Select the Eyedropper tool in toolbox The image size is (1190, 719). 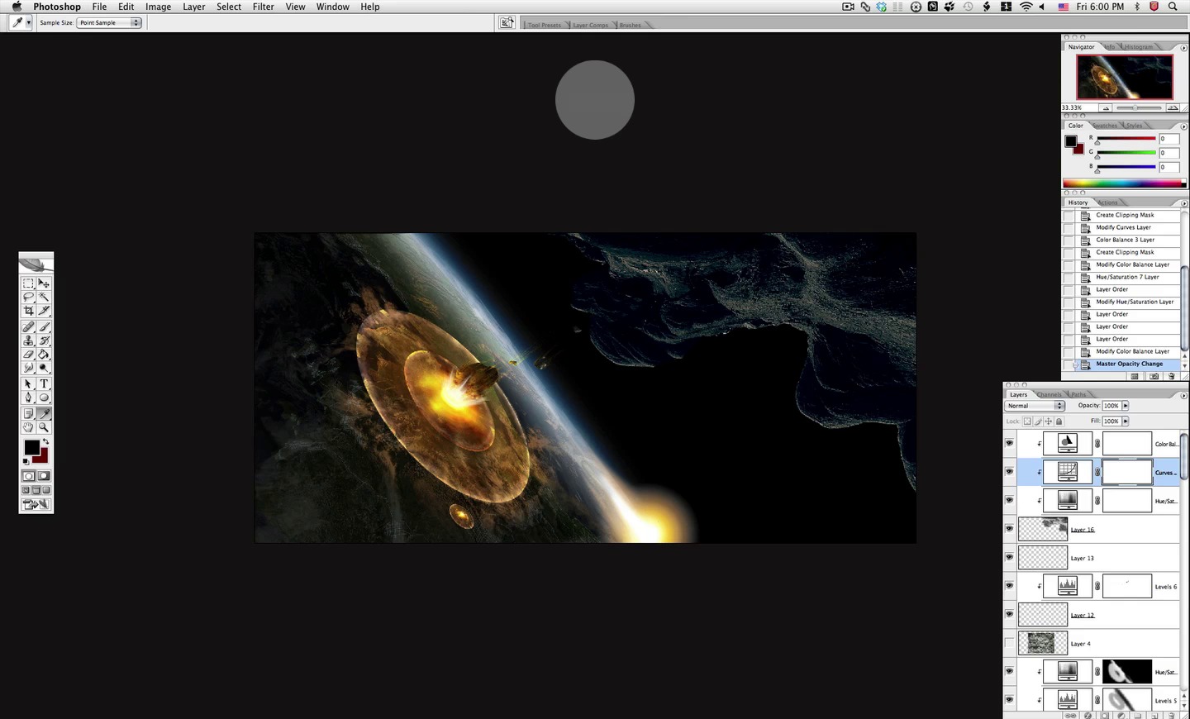pyautogui.click(x=44, y=413)
